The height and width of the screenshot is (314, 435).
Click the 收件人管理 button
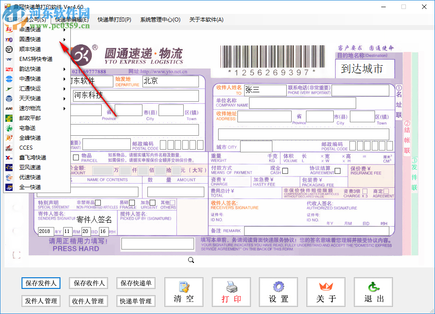88,301
